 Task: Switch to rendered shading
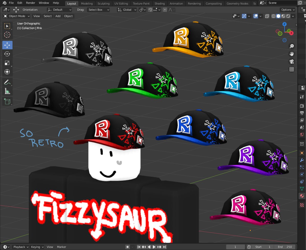pyautogui.click(x=288, y=16)
